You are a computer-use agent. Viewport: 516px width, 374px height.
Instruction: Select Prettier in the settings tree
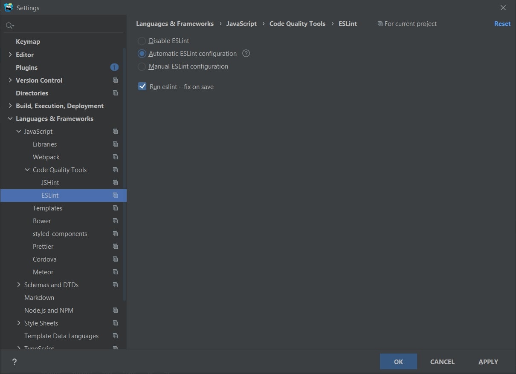point(43,246)
